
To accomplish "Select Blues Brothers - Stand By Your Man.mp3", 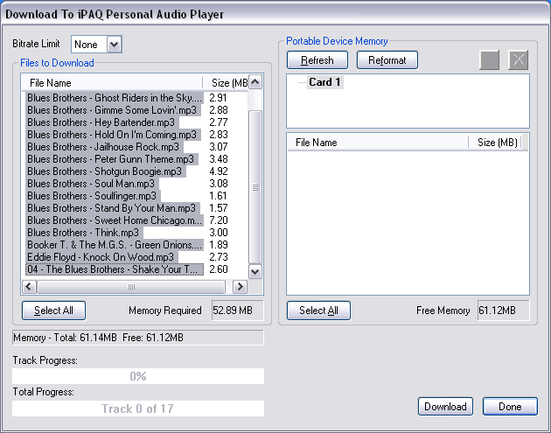I will [113, 208].
